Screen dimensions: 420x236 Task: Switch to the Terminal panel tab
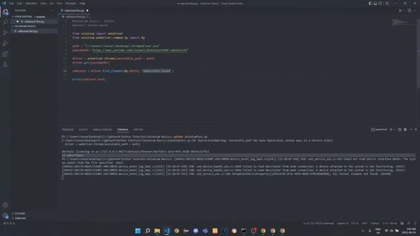coord(123,130)
